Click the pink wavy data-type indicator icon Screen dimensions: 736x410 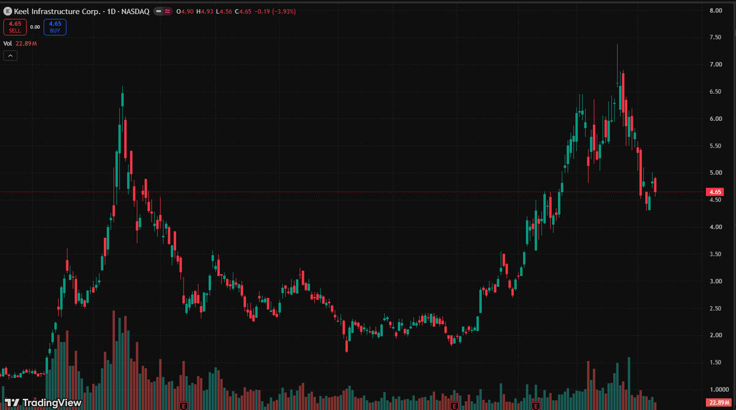(x=168, y=11)
